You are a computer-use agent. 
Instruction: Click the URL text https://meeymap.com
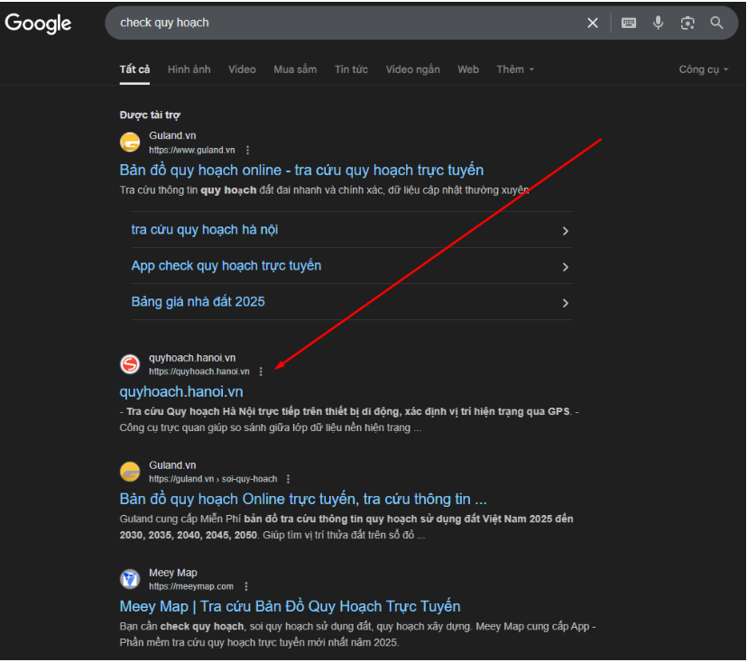pos(191,586)
